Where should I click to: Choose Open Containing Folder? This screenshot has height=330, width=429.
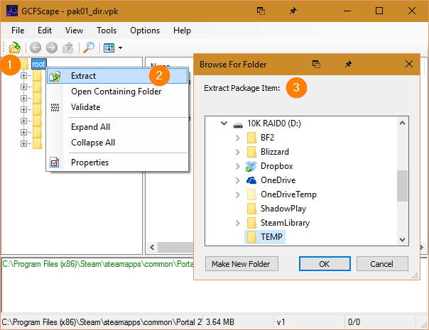117,92
